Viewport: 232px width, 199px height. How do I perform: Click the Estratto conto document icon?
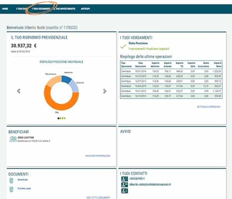coord(11,189)
